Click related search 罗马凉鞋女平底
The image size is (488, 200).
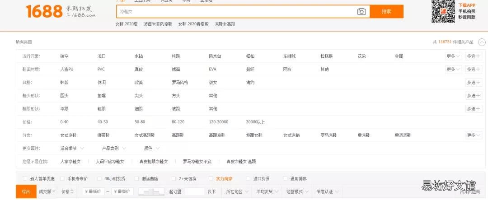197,162
